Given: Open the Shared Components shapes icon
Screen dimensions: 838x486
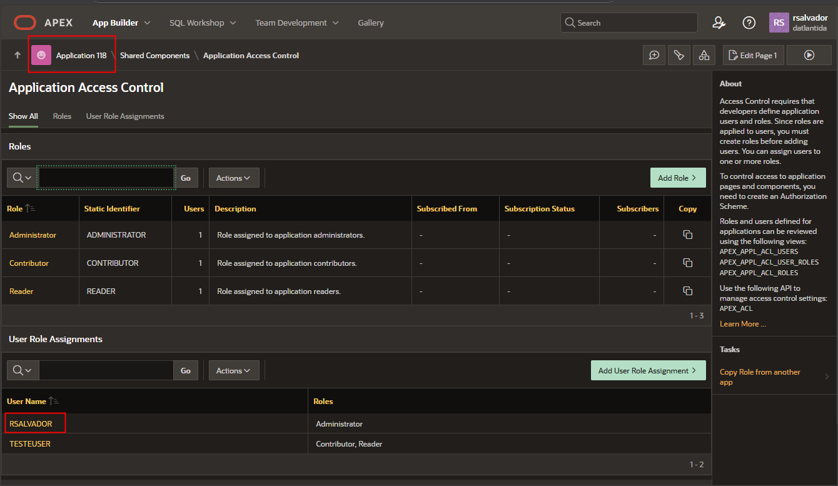Looking at the screenshot, I should click(704, 56).
